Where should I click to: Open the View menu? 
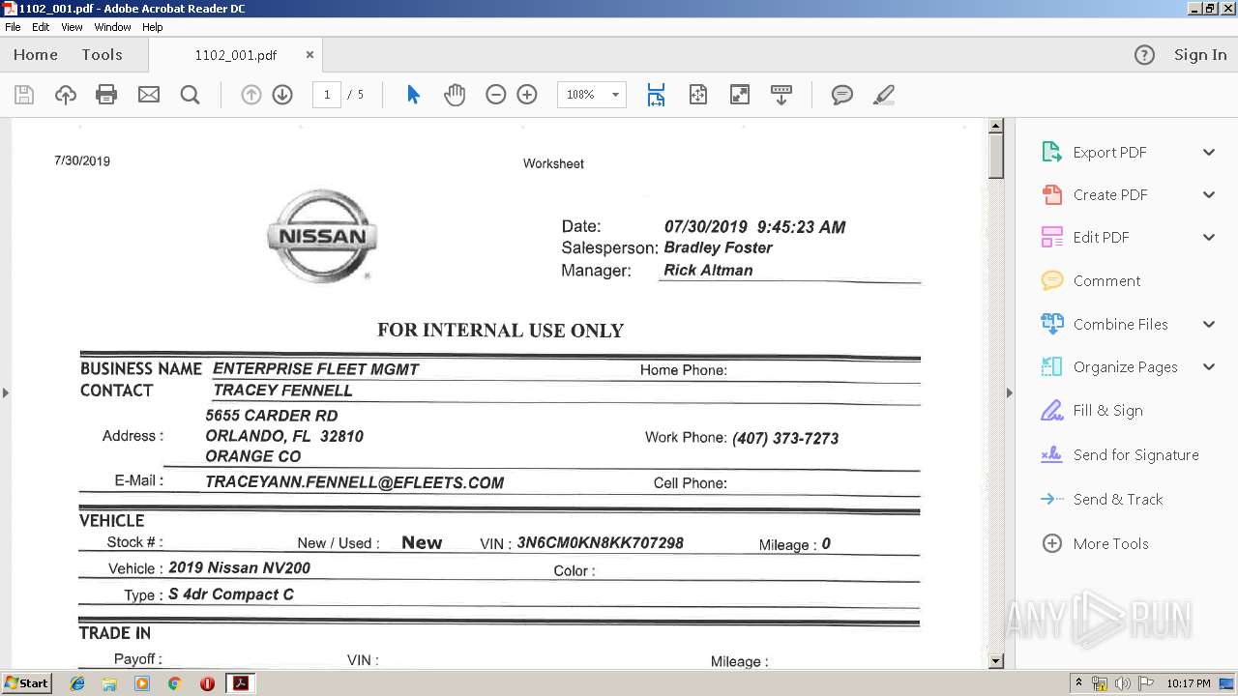pyautogui.click(x=73, y=27)
